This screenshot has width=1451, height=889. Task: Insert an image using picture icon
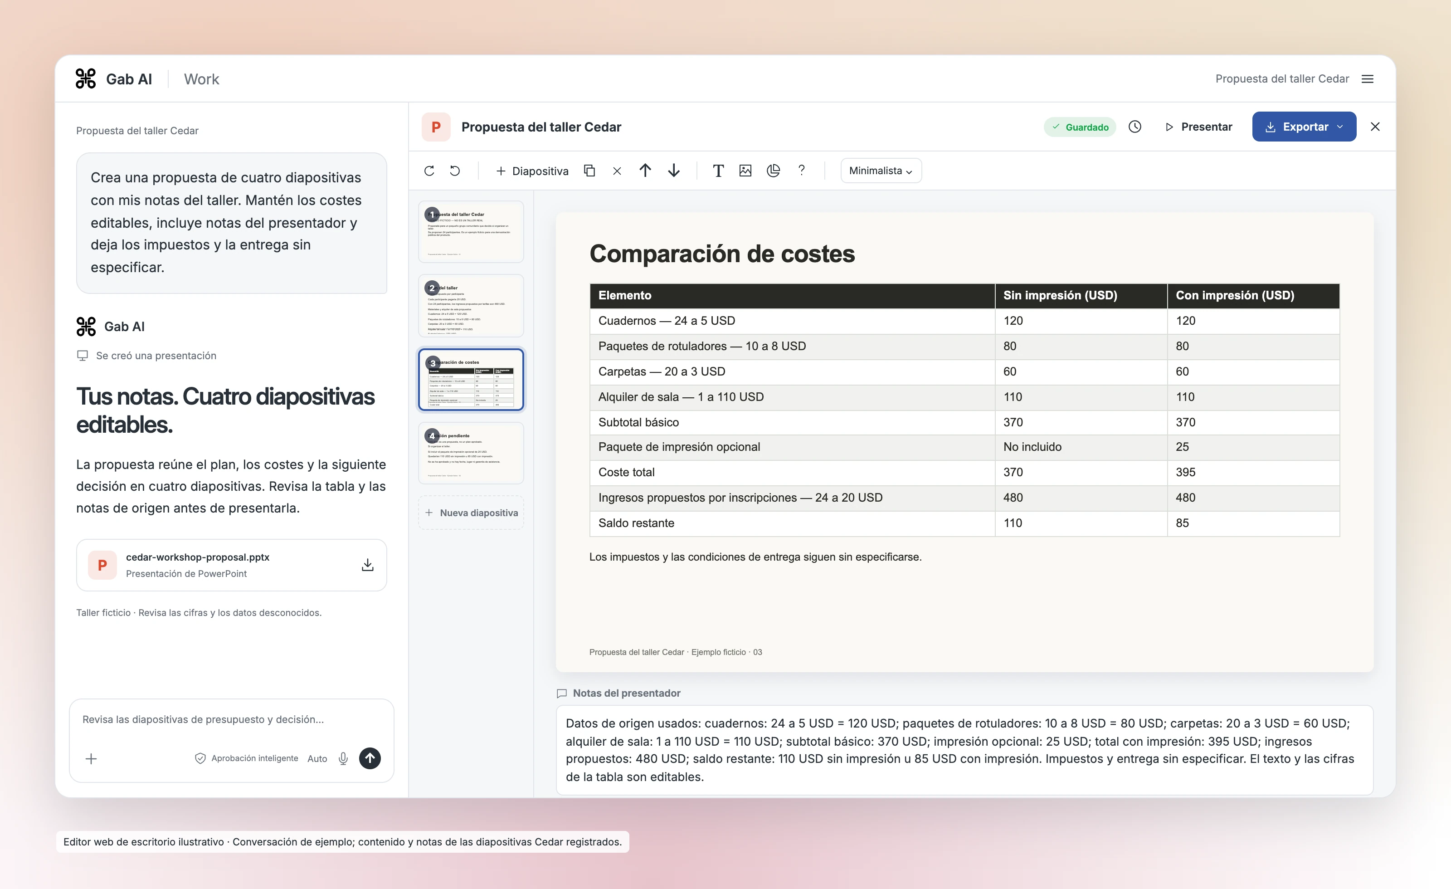745,171
